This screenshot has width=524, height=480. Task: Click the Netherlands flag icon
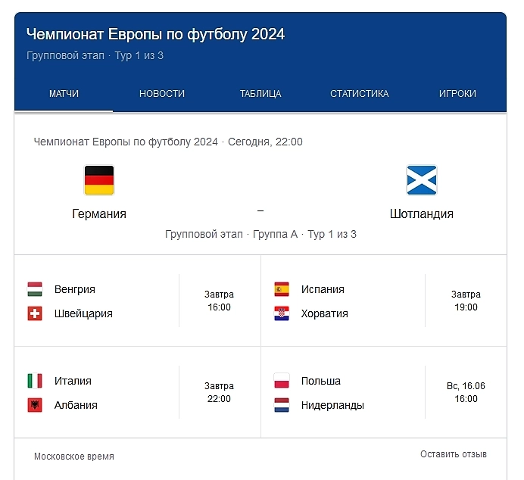[x=282, y=405]
